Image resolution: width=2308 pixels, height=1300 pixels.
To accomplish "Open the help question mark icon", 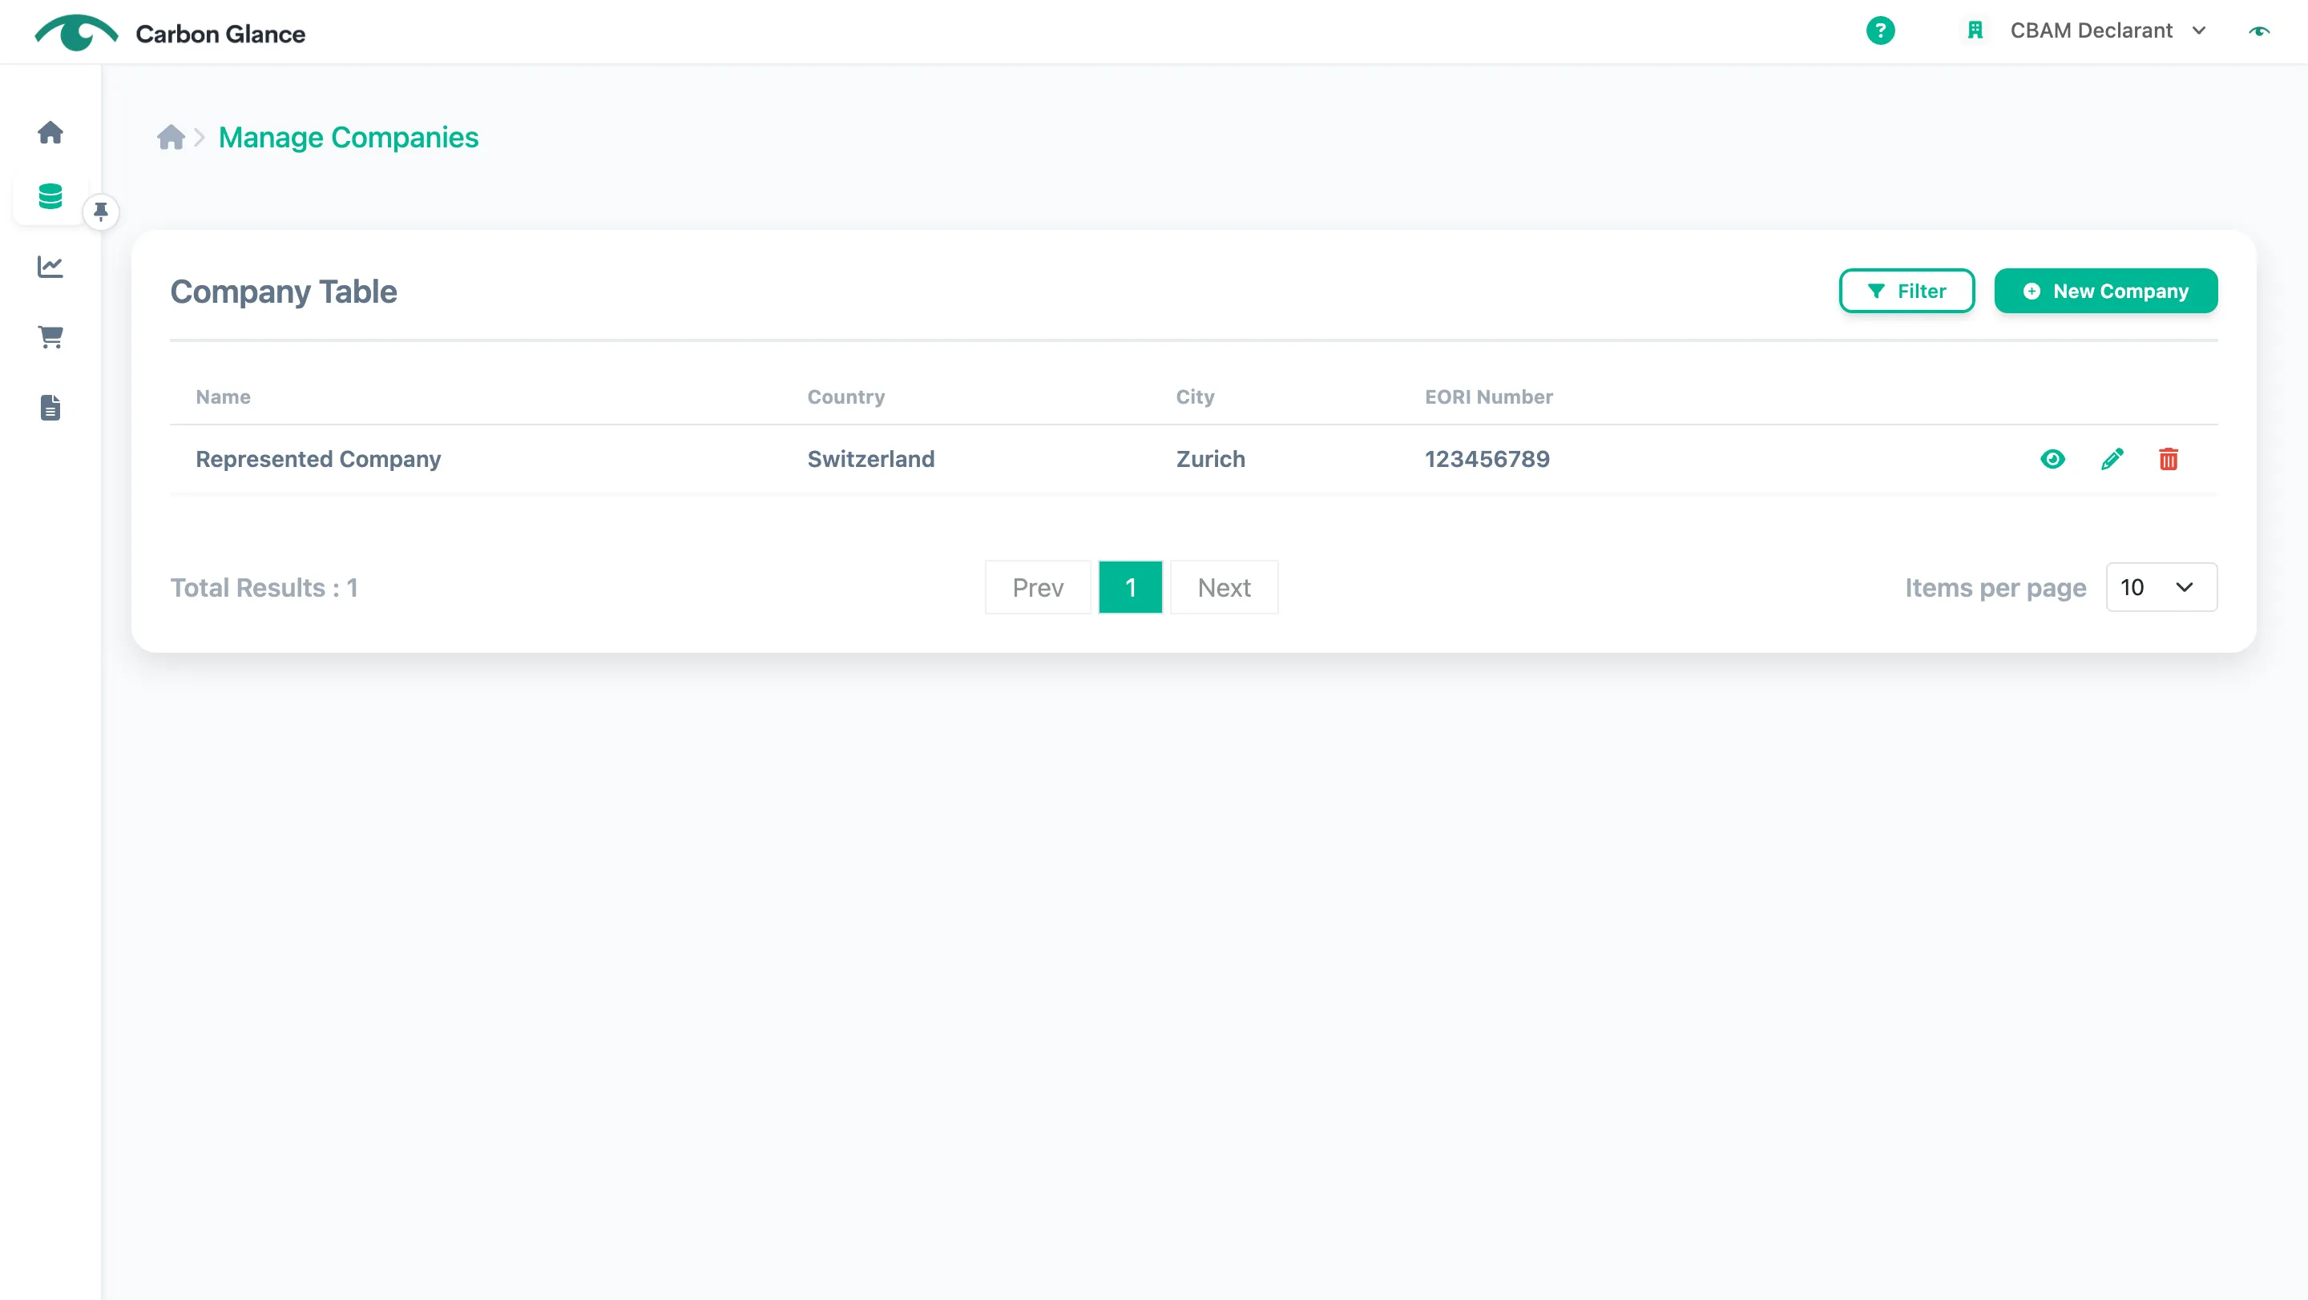I will point(1880,30).
